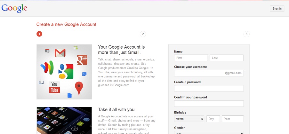This screenshot has width=289, height=134.
Task: Click the Android Market bag icon
Action: [76, 47]
